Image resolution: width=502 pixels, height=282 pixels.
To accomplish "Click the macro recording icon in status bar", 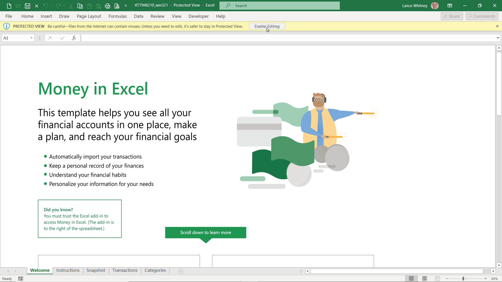I will [21, 279].
